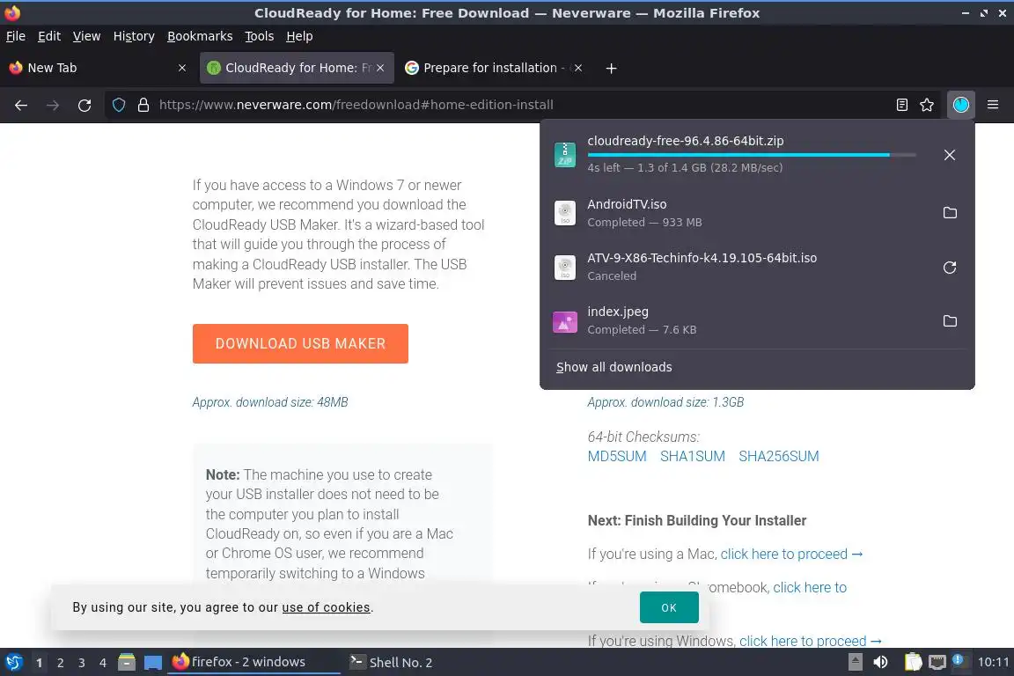Open the View menu
The image size is (1014, 676).
(x=86, y=36)
